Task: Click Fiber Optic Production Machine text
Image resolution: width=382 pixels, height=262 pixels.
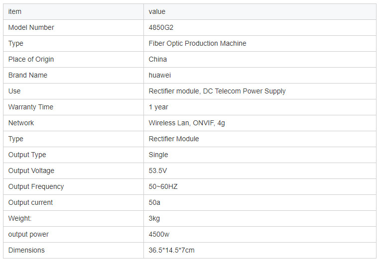Action: pos(197,43)
